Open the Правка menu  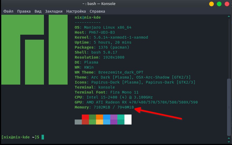click(24, 11)
